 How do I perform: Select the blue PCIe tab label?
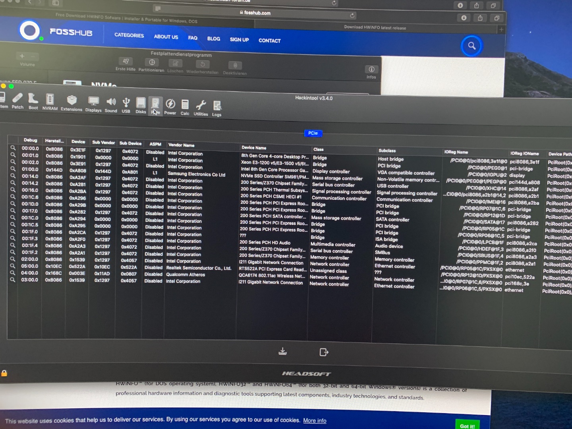click(x=313, y=133)
